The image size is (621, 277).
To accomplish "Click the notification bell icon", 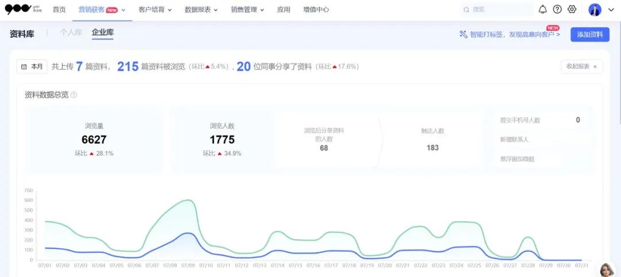I will pos(543,9).
